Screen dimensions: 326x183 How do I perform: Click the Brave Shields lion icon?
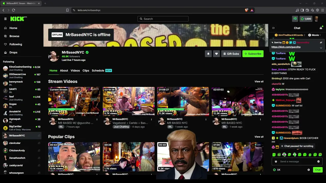point(246,10)
